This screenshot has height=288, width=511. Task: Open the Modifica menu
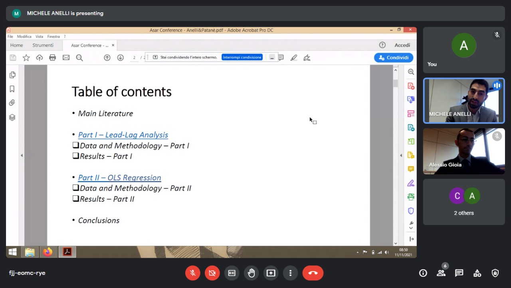tap(24, 37)
